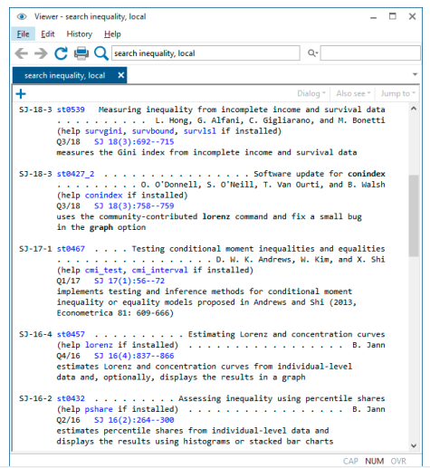
Task: Open the Help menu
Action: [112, 34]
